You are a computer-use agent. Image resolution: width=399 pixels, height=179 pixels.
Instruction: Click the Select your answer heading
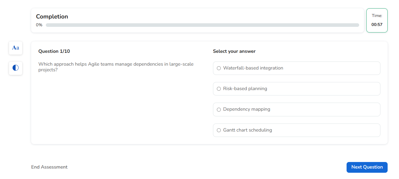pos(234,51)
